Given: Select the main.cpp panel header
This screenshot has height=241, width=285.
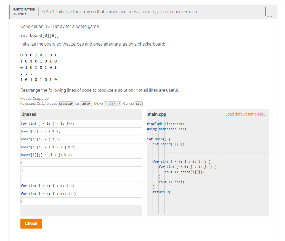Looking at the screenshot, I should coord(155,114).
